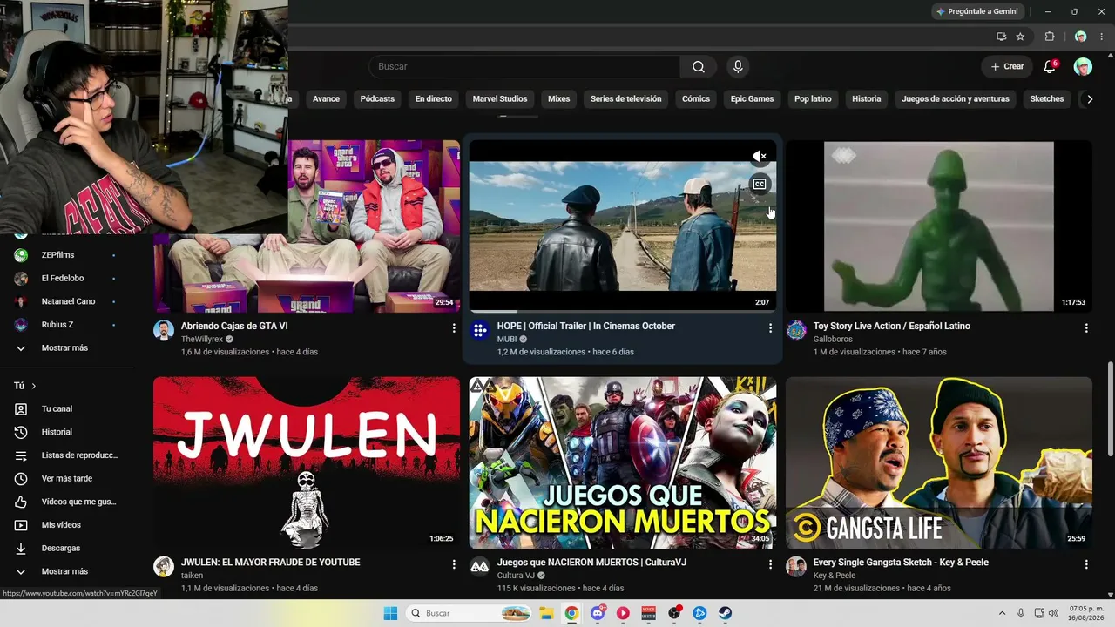Open the Chrome extensions puzzle icon
The image size is (1115, 627).
(x=1050, y=37)
